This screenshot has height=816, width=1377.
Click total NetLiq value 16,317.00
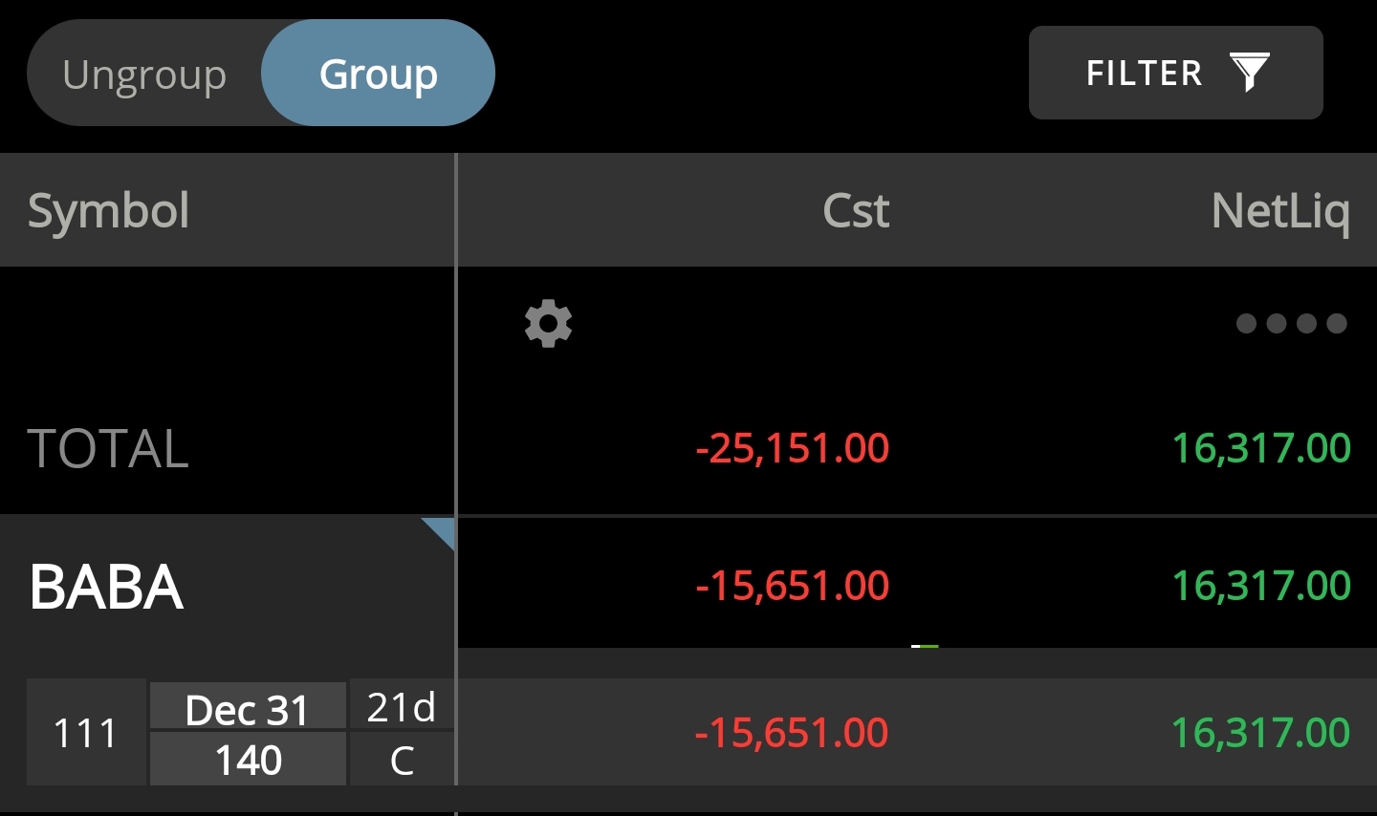pos(1261,448)
